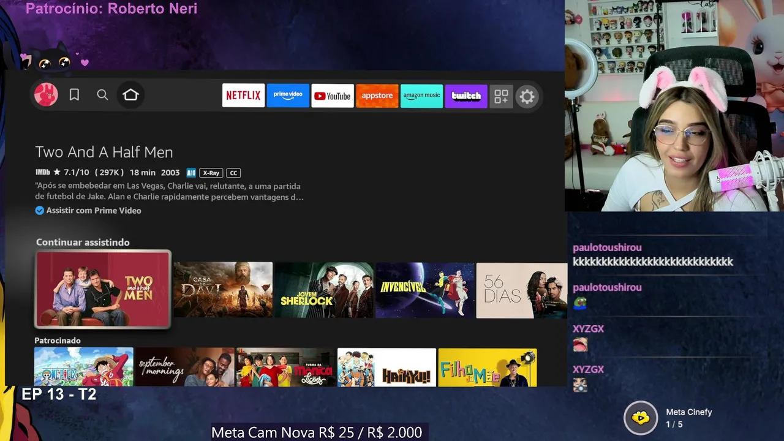The height and width of the screenshot is (441, 784).
Task: Click the Prime Video checkmark icon
Action: point(40,211)
